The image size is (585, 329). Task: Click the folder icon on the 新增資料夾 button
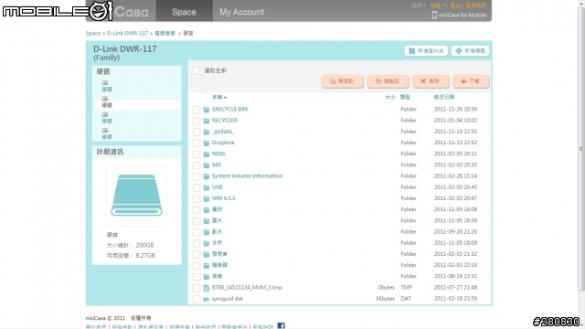(412, 51)
